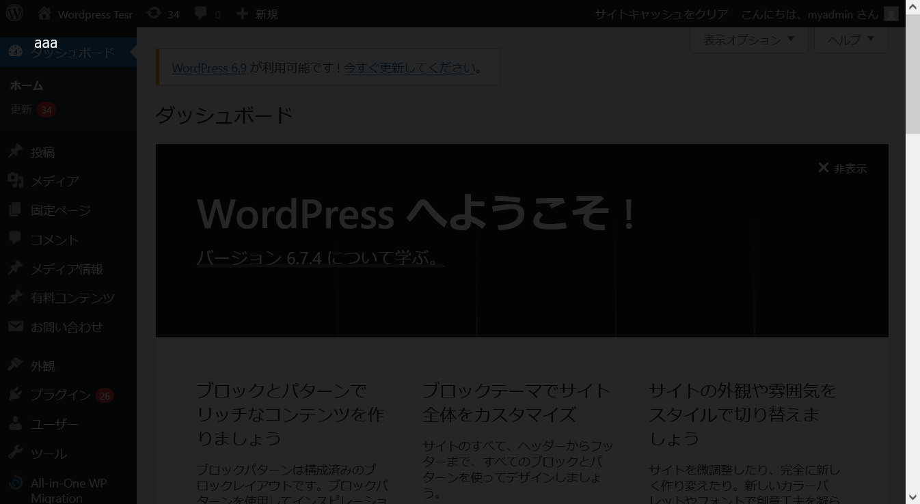Open the ツール wrench icon in sidebar
This screenshot has height=504, width=920.
[x=16, y=453]
